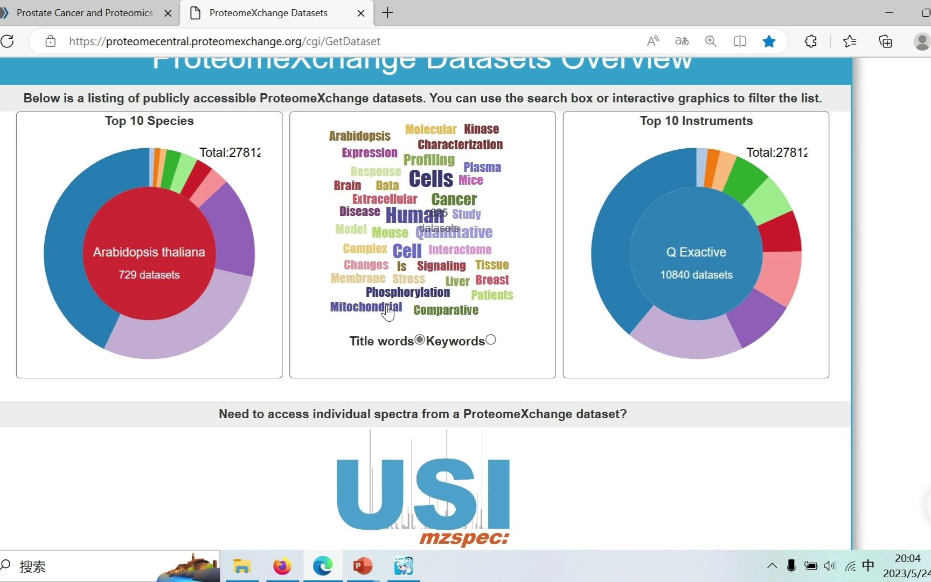Click the red Arabidopsis thaliana center circle
The height and width of the screenshot is (582, 931).
[149, 253]
